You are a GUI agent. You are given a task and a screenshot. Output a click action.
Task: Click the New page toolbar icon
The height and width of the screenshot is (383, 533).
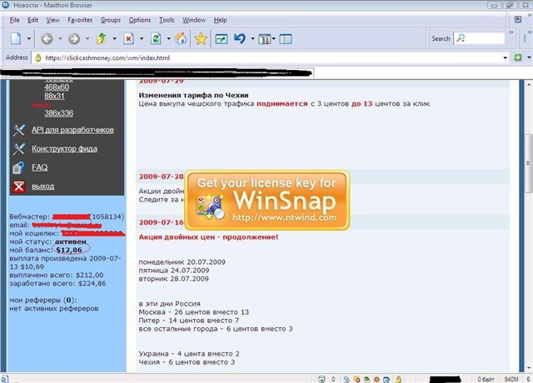tap(16, 38)
